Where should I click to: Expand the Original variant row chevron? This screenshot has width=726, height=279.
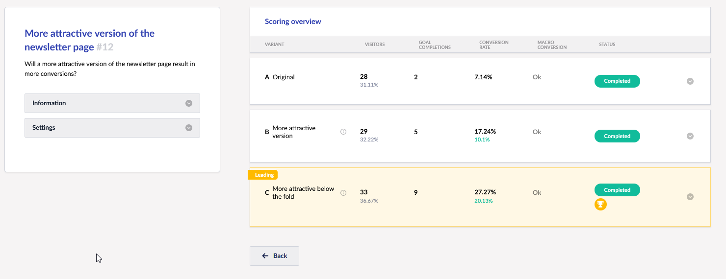click(690, 81)
